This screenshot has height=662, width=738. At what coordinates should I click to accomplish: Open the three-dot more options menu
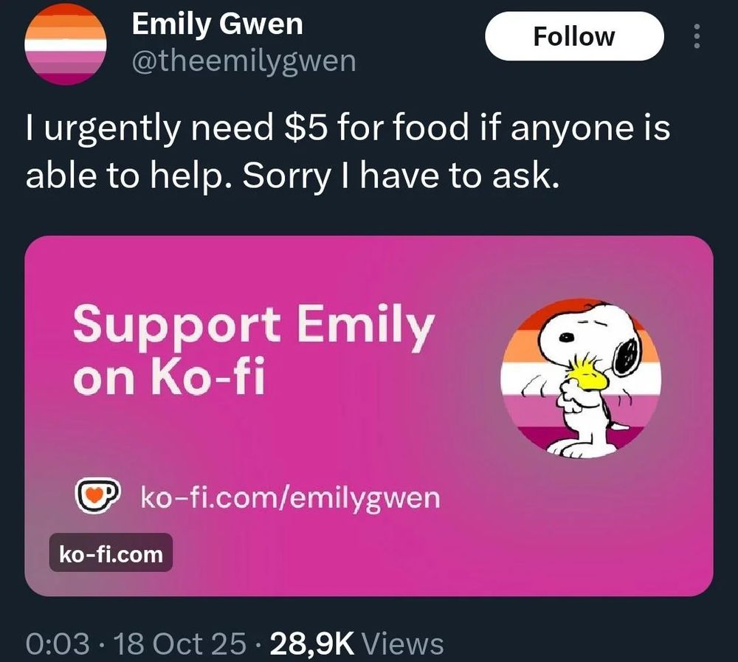(697, 36)
